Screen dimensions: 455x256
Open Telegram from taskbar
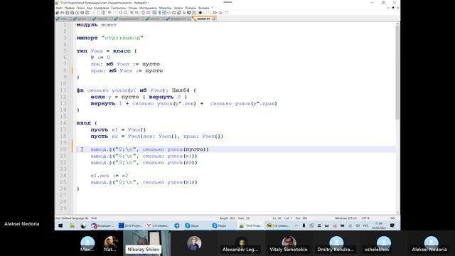pos(177,225)
